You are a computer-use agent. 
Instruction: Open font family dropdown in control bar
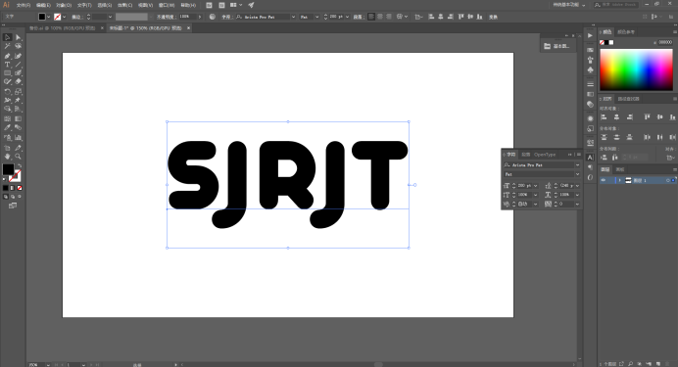(x=293, y=17)
